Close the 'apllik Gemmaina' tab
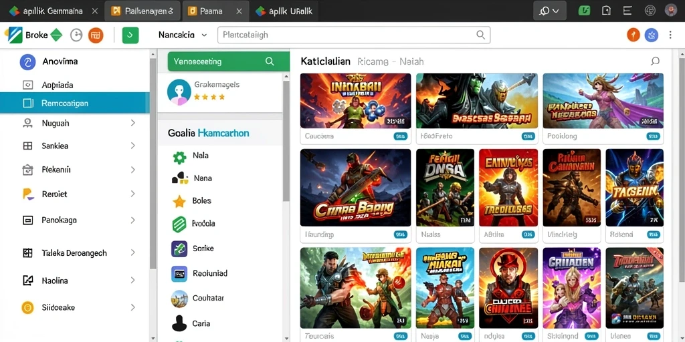The height and width of the screenshot is (342, 685). point(94,11)
